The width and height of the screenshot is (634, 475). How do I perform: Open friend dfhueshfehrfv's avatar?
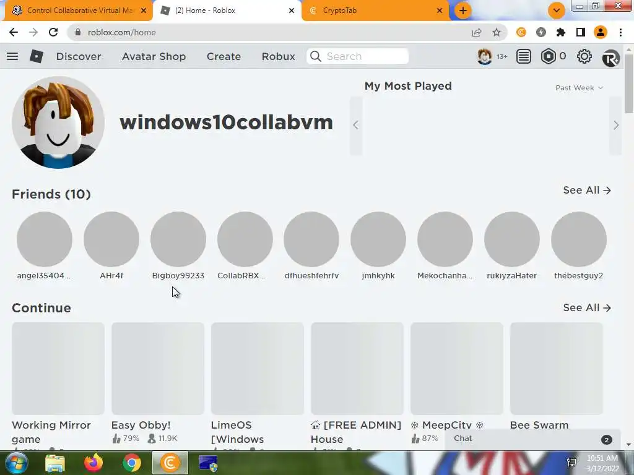[x=311, y=239]
